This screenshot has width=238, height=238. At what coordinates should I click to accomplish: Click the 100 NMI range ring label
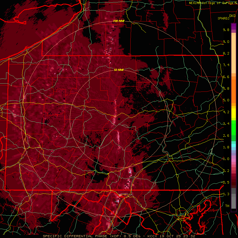point(119,21)
